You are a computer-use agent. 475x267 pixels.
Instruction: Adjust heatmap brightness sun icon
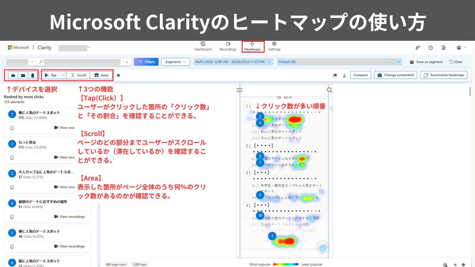456,264
